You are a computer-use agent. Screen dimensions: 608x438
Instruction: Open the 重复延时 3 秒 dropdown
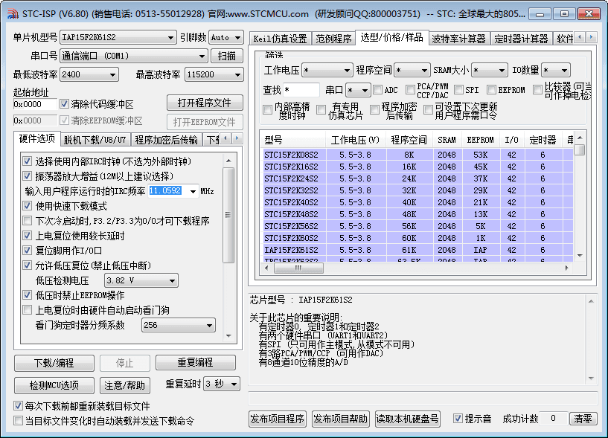tap(222, 384)
